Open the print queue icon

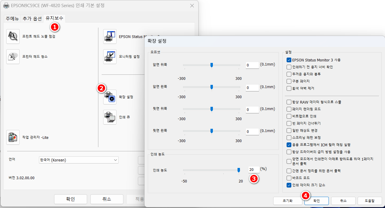[110, 117]
